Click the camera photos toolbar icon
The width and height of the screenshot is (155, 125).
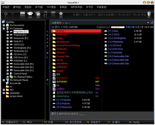(38, 14)
